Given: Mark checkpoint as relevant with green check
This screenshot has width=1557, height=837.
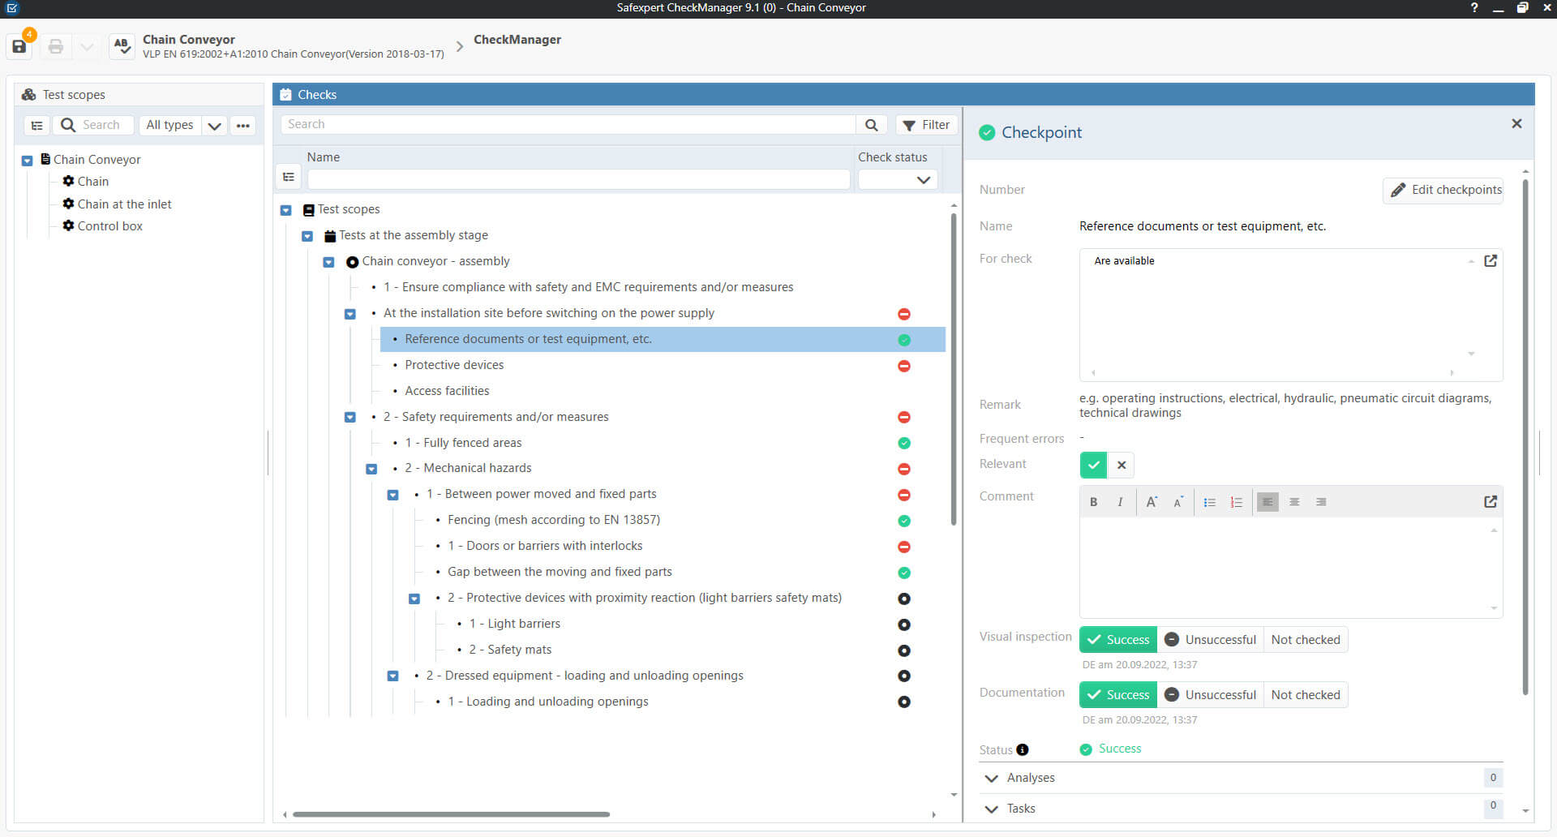Looking at the screenshot, I should (1093, 465).
